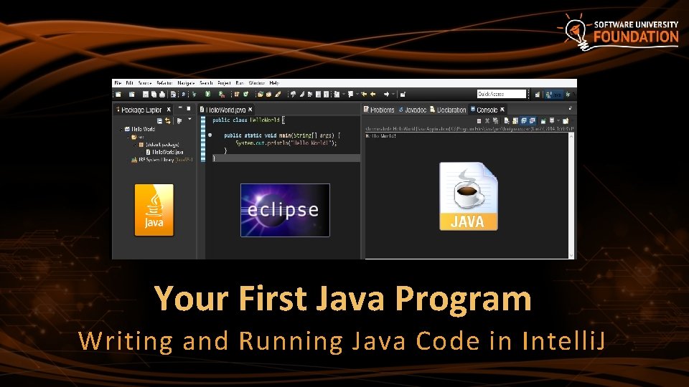Toggle Link with Editor in Package Explorer
This screenshot has width=689, height=387.
click(168, 120)
